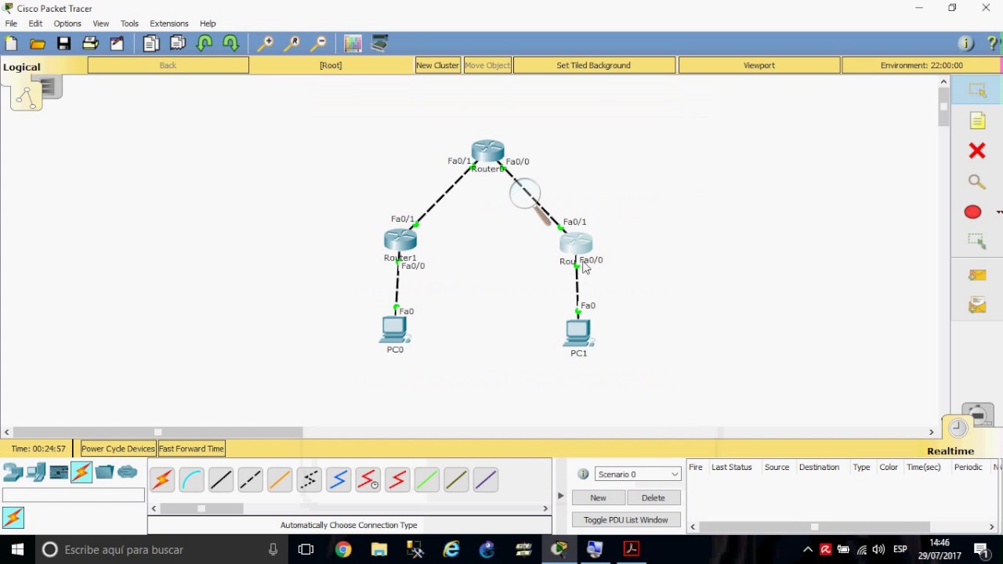1003x564 pixels.
Task: Open the File menu
Action: (11, 23)
